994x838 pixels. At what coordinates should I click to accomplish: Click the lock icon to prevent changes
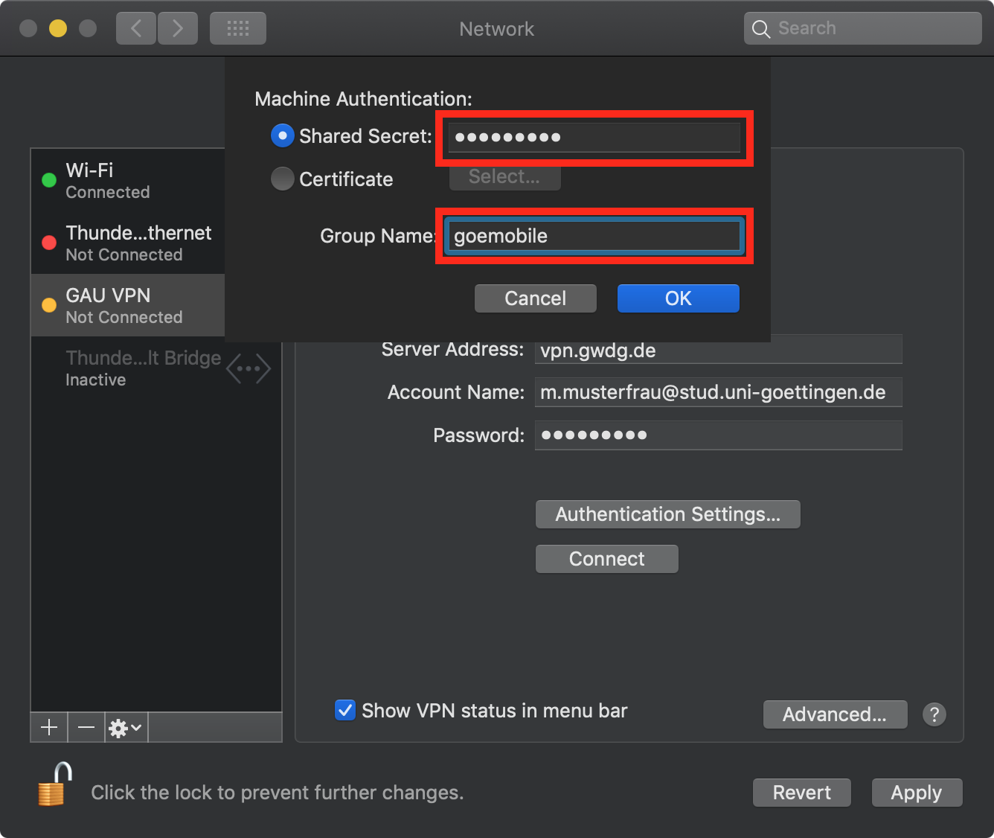point(55,784)
